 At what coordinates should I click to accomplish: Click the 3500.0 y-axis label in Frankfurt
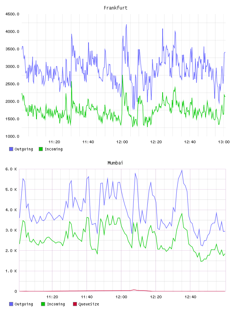[12, 49]
